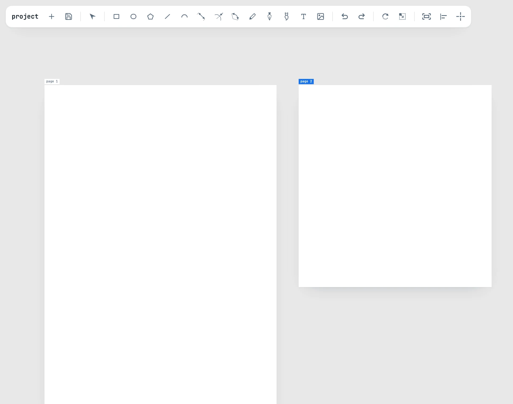Screen dimensions: 513x404
Task: Click the Rotate tool icon
Action: (x=385, y=16)
